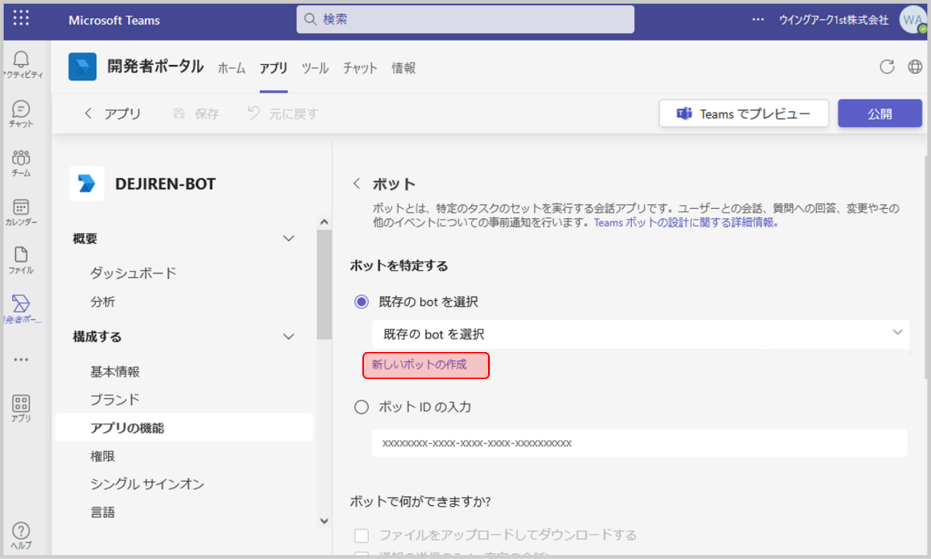Click the refresh icon in portal header
The image size is (931, 559).
point(887,67)
